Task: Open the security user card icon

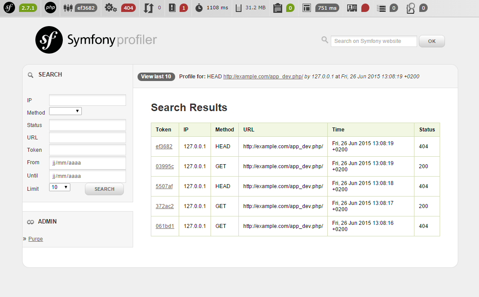Action: pyautogui.click(x=352, y=8)
